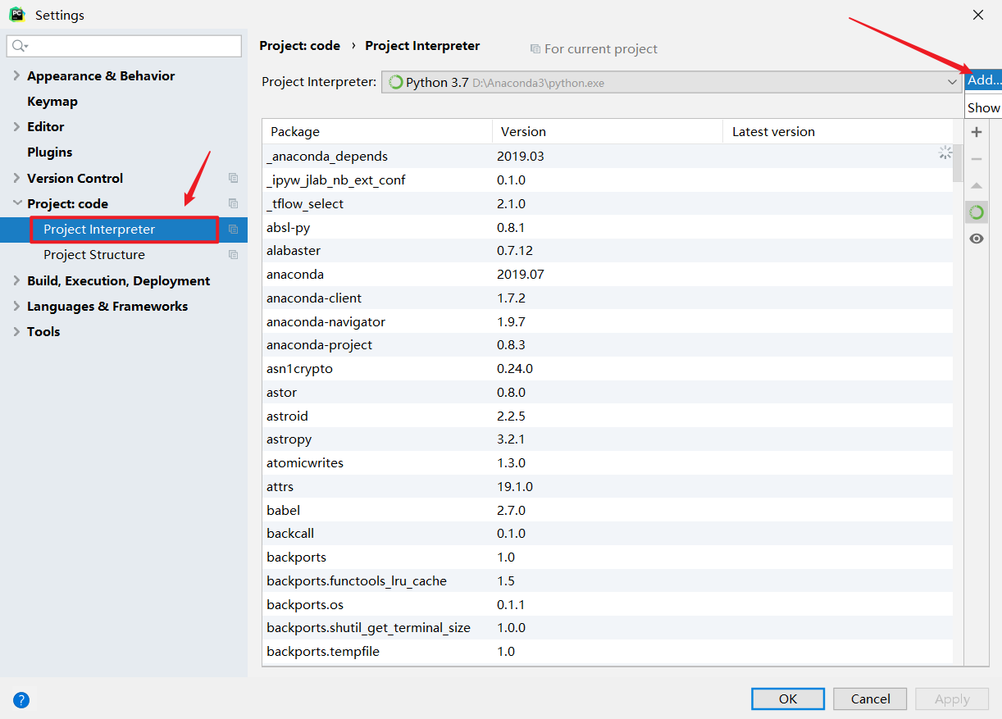Select the attrs package row
This screenshot has height=719, width=1002.
point(608,486)
